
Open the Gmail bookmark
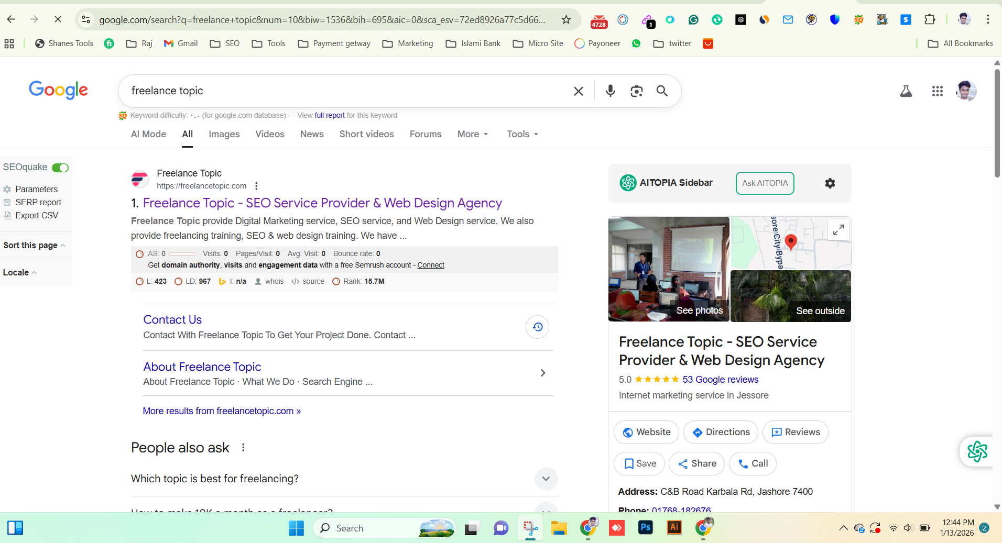coord(181,43)
